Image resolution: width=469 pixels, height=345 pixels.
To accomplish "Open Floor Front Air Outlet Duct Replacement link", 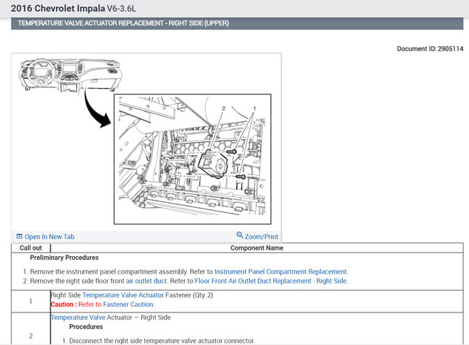I will (271, 281).
